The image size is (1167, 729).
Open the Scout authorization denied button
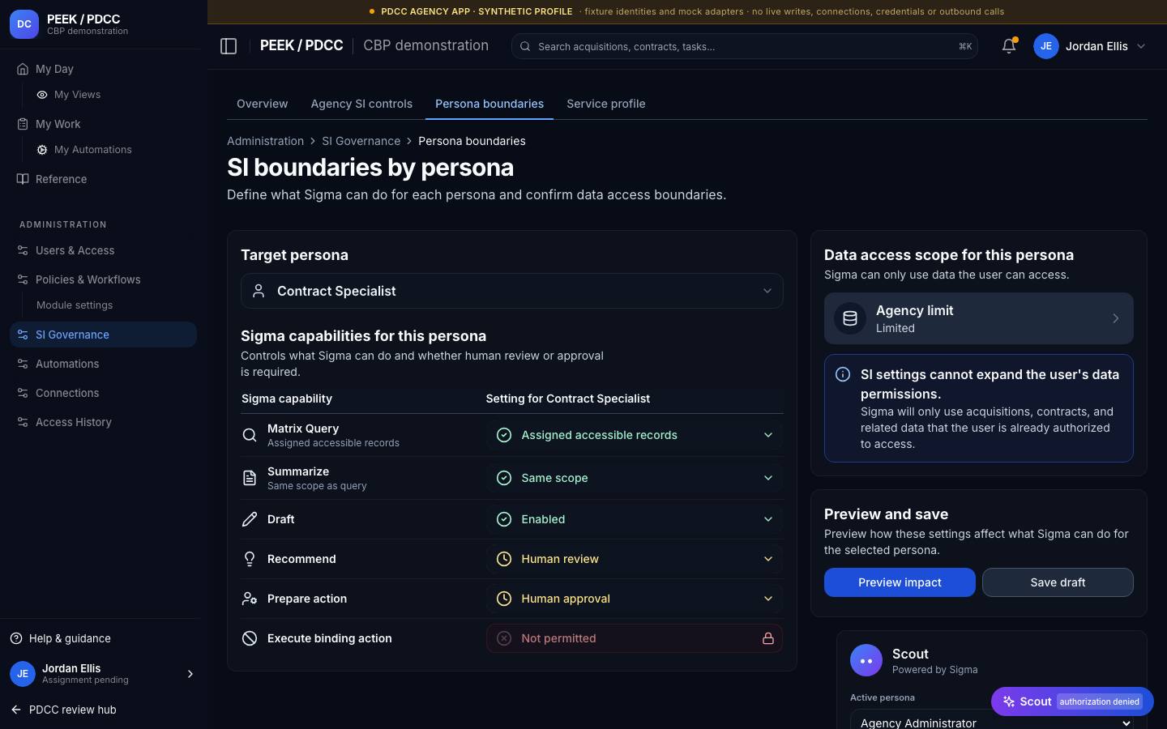(1072, 701)
